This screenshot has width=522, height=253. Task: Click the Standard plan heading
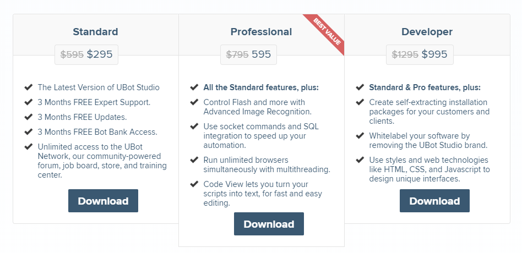point(96,32)
